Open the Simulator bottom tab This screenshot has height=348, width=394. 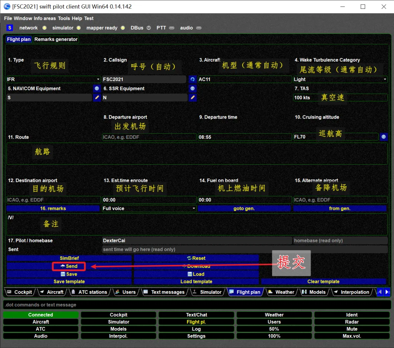207,292
